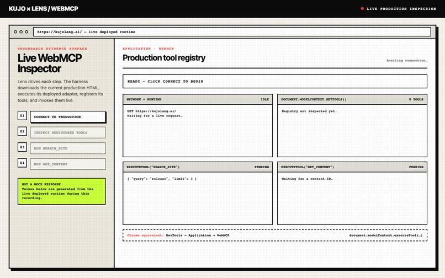Click the Network + Runtime panel header
Screen dimensions: 445x278
[x=198, y=99]
